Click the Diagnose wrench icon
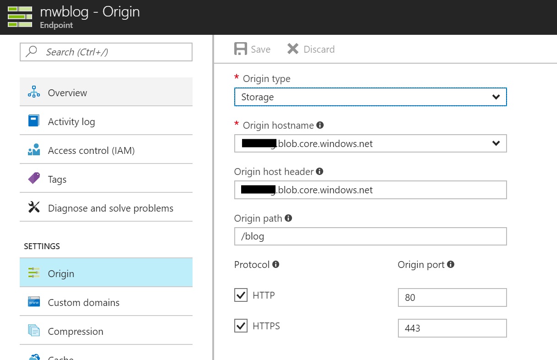The height and width of the screenshot is (360, 557). click(34, 207)
